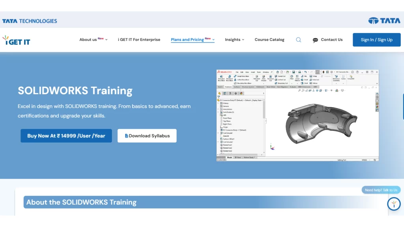
Task: Click Fillet tool in SOLIDWORKS screenshot
Action: click(x=292, y=77)
